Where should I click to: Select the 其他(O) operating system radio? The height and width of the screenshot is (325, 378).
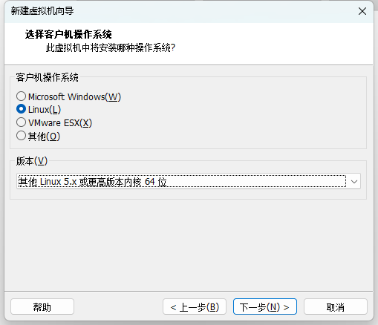[x=21, y=136]
